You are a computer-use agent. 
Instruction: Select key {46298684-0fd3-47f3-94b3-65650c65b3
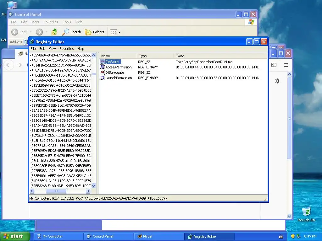point(61,55)
